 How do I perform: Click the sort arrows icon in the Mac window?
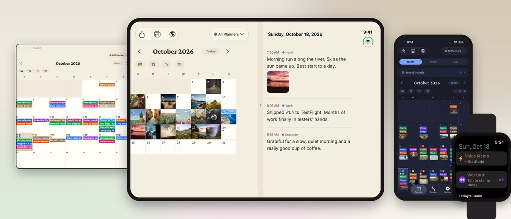point(30,71)
